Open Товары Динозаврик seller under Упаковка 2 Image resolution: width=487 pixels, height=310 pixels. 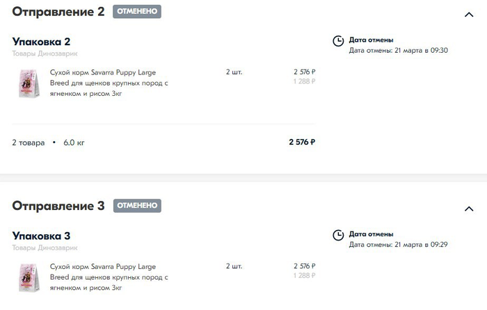(x=45, y=54)
